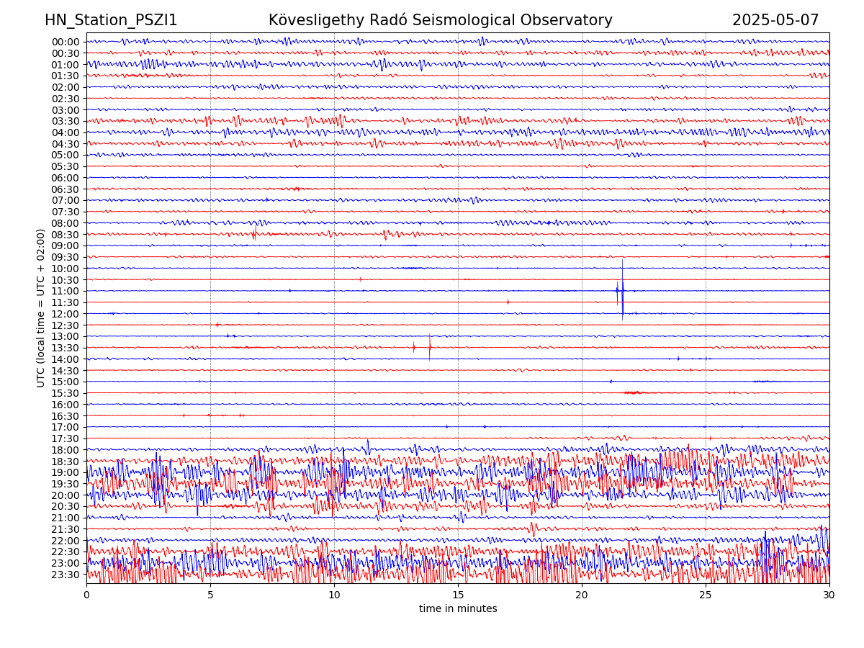Click the UTC local time y-axis label
The height and width of the screenshot is (648, 864).
tap(41, 308)
